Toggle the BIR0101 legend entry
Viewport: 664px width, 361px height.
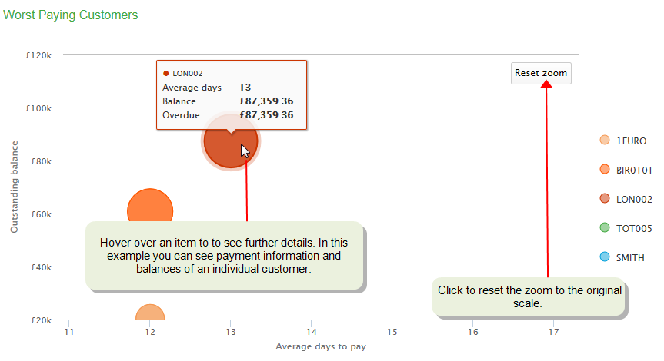(634, 171)
